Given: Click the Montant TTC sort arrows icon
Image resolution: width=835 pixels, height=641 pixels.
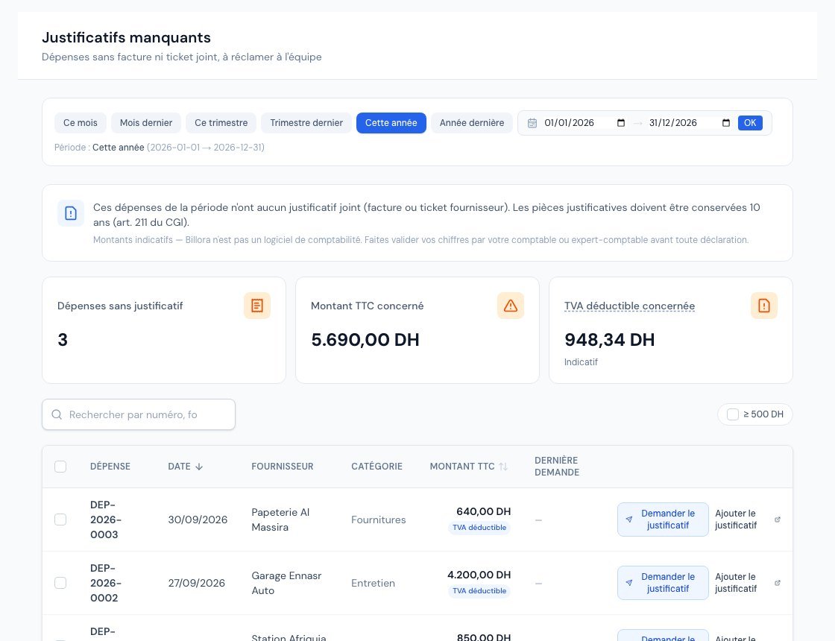Looking at the screenshot, I should (x=503, y=467).
